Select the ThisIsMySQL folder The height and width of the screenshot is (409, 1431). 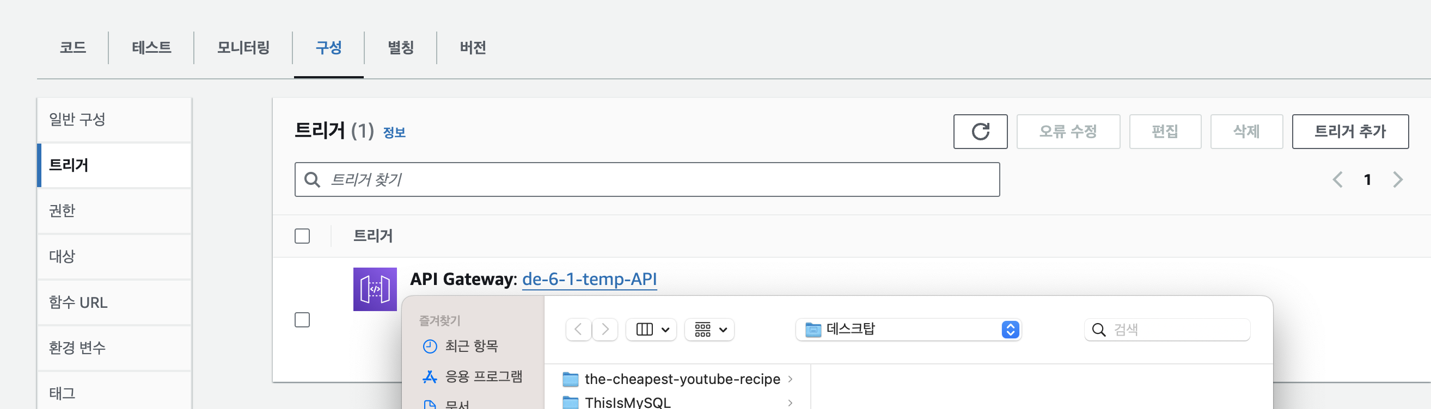pyautogui.click(x=678, y=402)
